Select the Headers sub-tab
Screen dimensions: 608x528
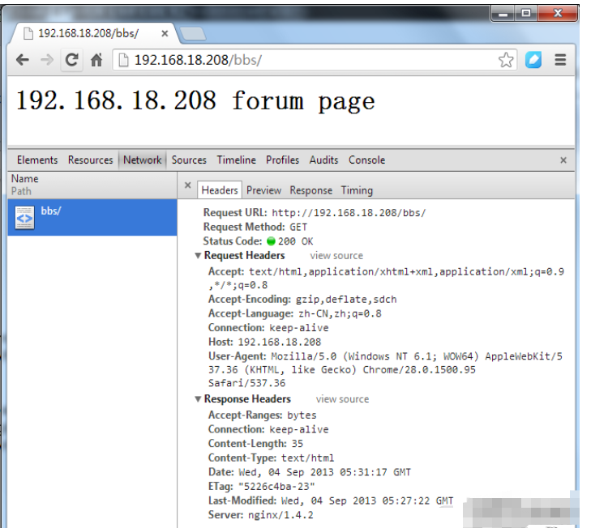(x=220, y=190)
